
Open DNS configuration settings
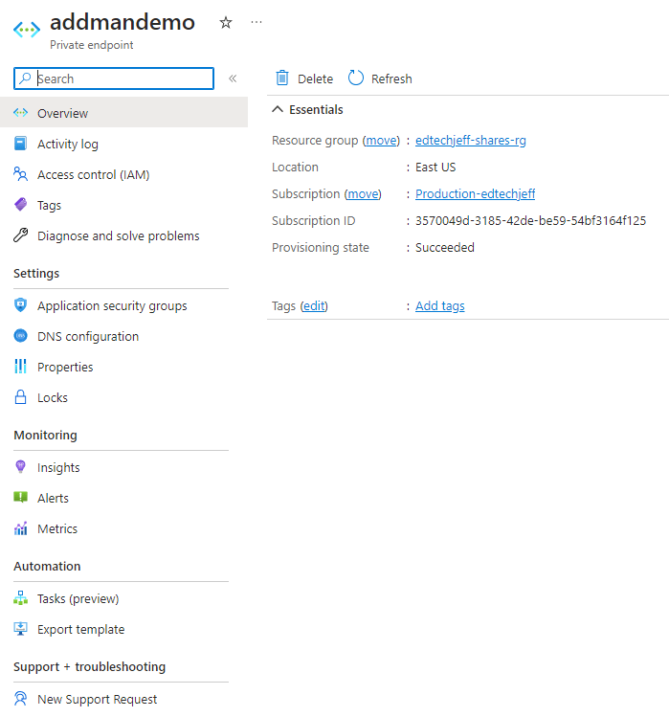click(x=87, y=336)
